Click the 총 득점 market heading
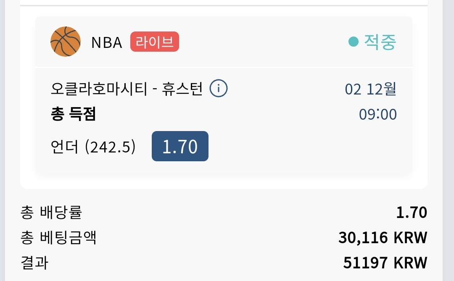 (73, 114)
